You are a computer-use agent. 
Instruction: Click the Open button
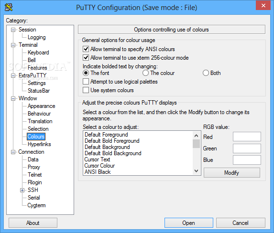click(x=188, y=223)
